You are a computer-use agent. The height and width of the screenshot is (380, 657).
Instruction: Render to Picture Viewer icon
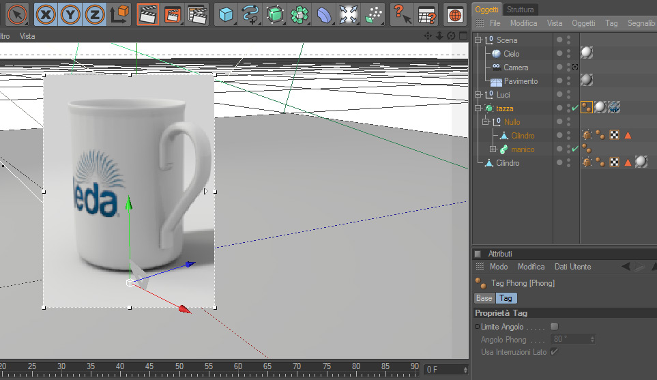tap(172, 14)
